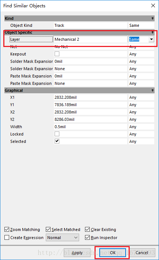
Task: Collapse the Graphical section chevron
Action: (x=152, y=90)
